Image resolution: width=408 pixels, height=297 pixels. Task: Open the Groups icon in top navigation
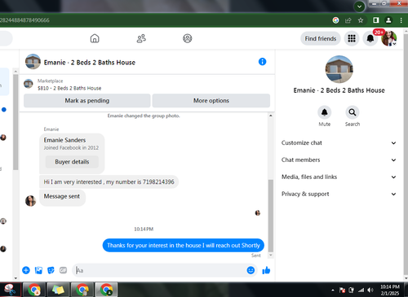188,38
